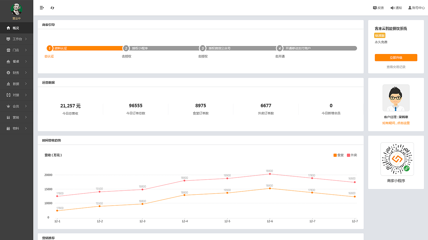Image resolution: width=428 pixels, height=240 pixels.
Task: Click the 8975 canteen orders value
Action: [201, 106]
